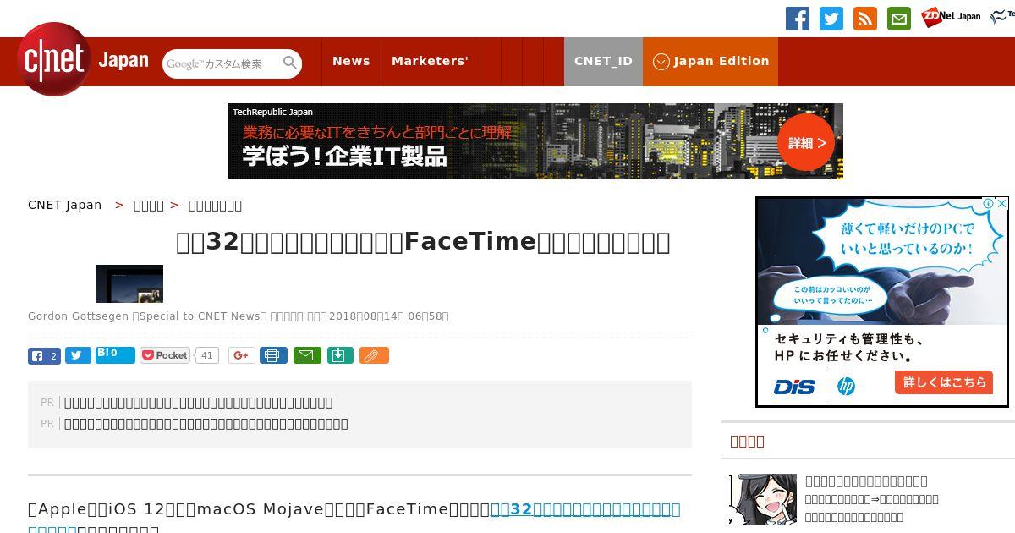Open the article thumbnail image
Screen dimensions: 1015x533
click(x=129, y=283)
